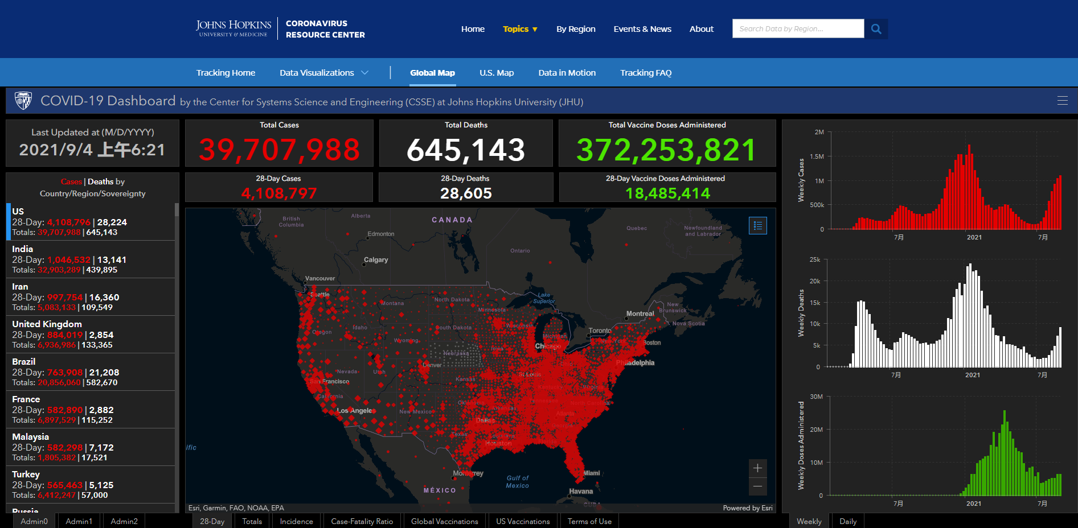Go to Tracking Home
The height and width of the screenshot is (528, 1078).
(x=226, y=73)
